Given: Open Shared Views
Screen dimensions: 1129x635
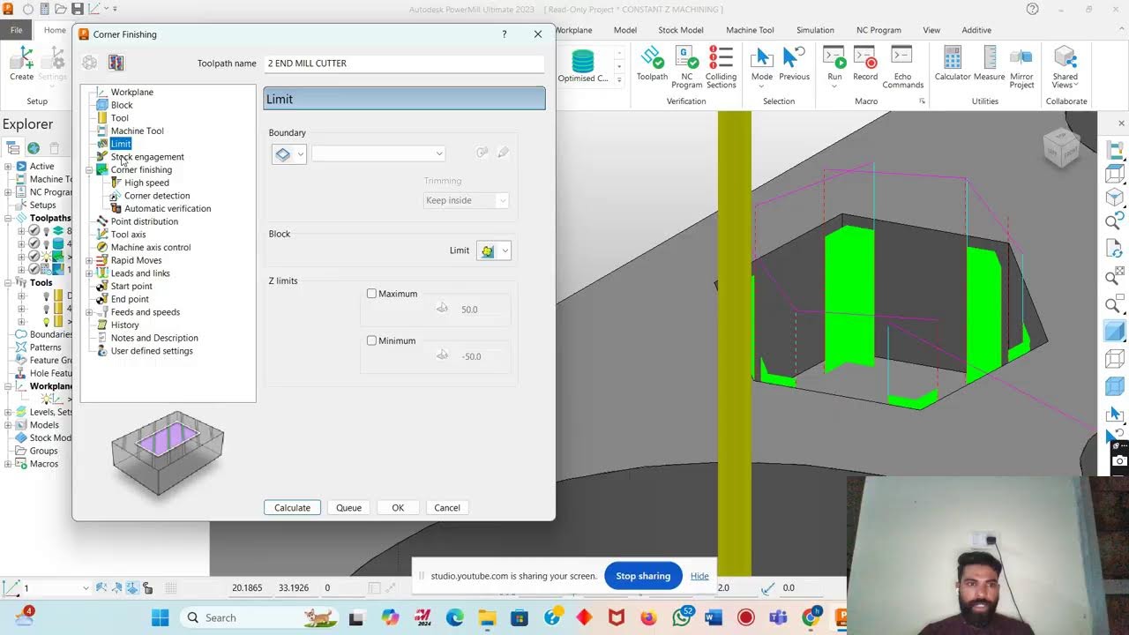Looking at the screenshot, I should pos(1065,67).
